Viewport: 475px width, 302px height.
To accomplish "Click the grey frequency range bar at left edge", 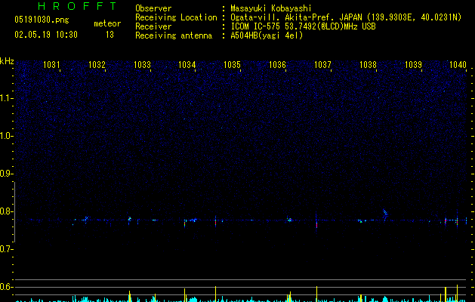I will point(14,212).
